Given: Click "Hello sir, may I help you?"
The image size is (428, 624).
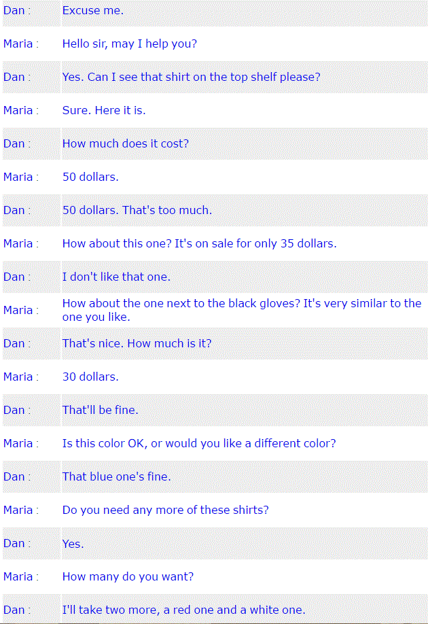Looking at the screenshot, I should pyautogui.click(x=130, y=44).
